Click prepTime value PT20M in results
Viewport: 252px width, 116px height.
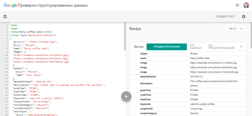coord(194,90)
